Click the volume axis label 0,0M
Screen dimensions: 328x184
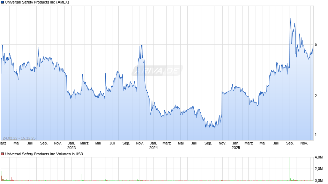pos(319,181)
